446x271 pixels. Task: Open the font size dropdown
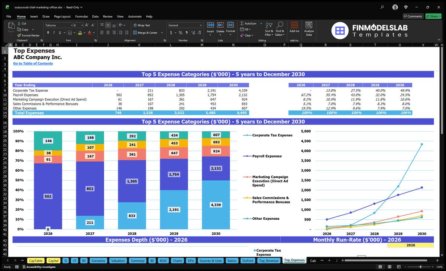82,25
